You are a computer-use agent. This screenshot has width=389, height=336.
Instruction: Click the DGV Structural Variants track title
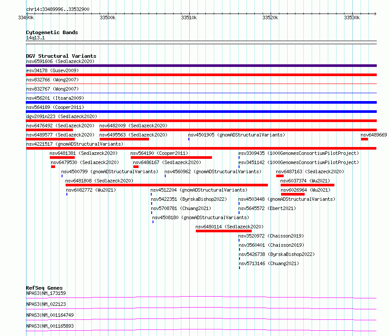61,56
